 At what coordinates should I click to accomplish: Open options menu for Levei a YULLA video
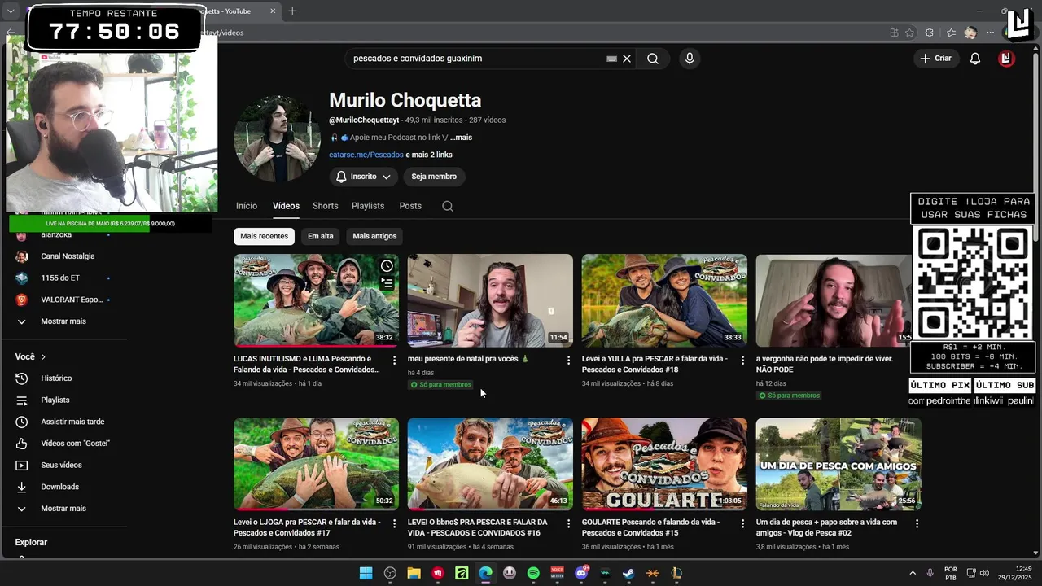(742, 360)
